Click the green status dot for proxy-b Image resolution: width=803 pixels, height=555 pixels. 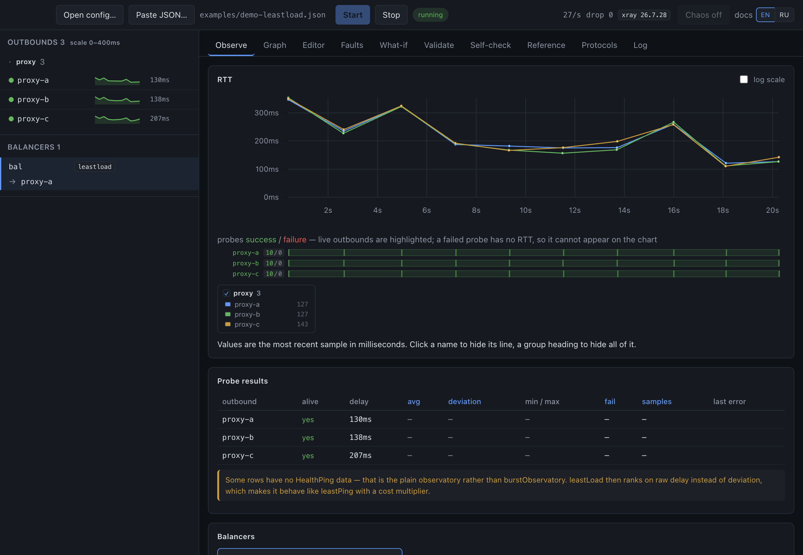[x=11, y=100]
